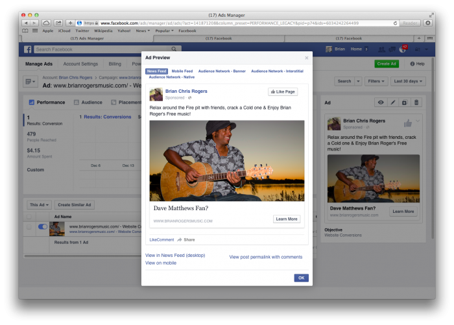454x325 pixels.
Task: Click the horizontal scrollbar under the ads table
Action: pyautogui.click(x=82, y=256)
